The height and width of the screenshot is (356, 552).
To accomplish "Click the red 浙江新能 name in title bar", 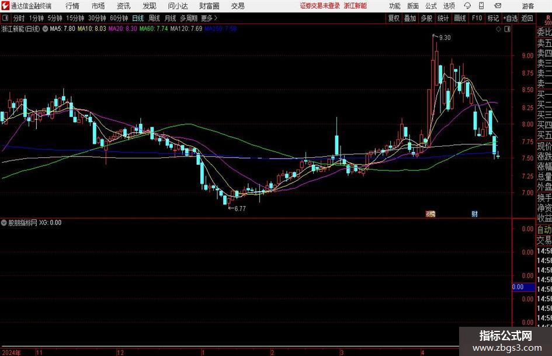I will tap(355, 6).
